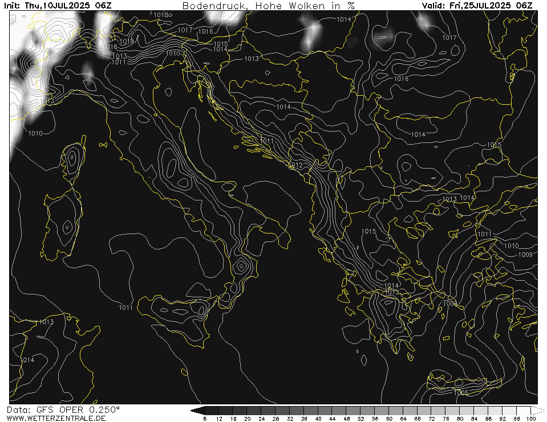Click the '8' label on the cloud scale

[205, 419]
